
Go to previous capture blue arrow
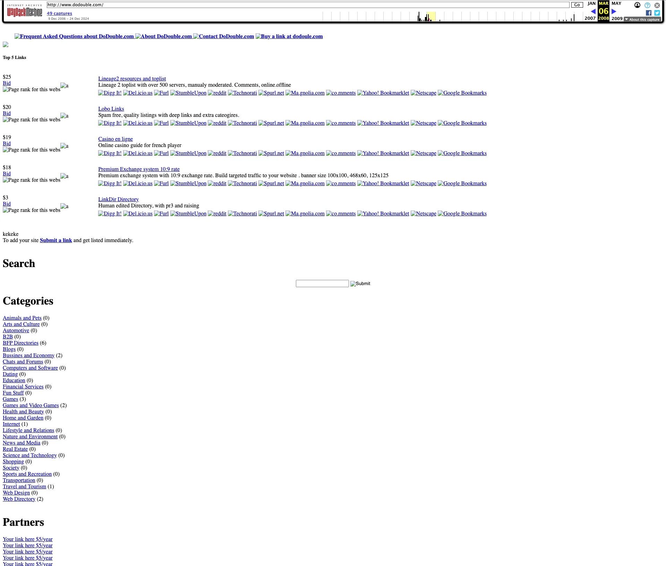[593, 11]
